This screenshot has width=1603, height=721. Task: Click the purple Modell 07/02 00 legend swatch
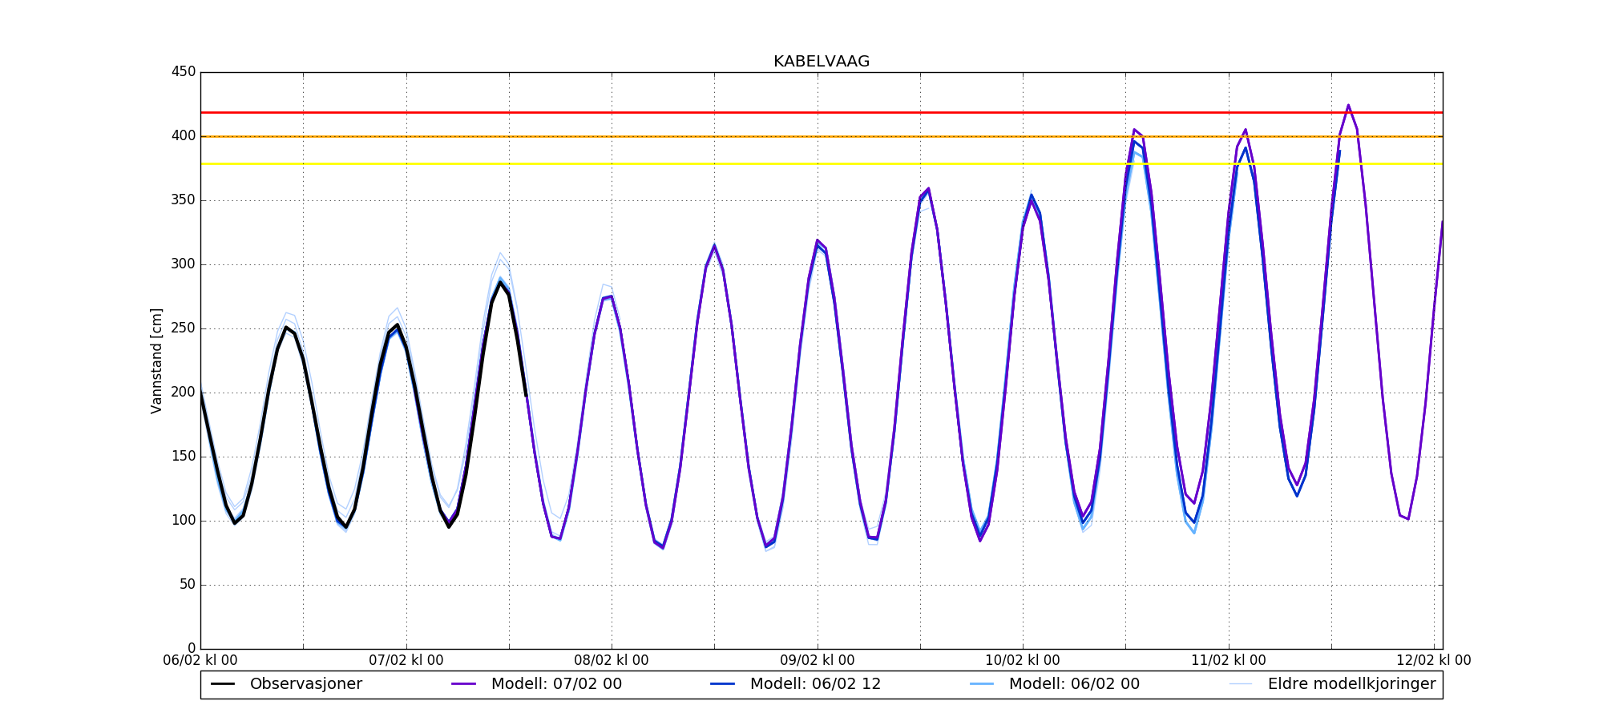coord(464,684)
